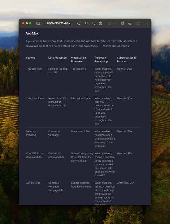Viewport: 170px width, 224px height.
Task: Open the form filling toolbar
Action: point(138,23)
